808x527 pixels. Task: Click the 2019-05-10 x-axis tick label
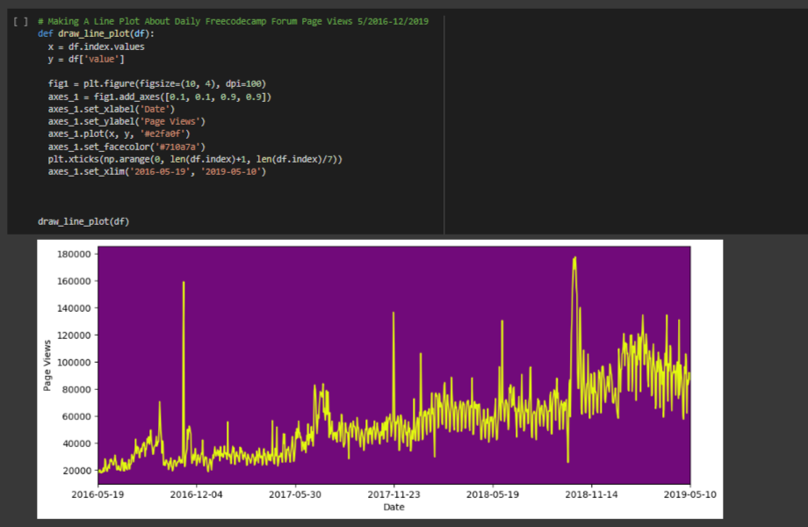coord(690,495)
